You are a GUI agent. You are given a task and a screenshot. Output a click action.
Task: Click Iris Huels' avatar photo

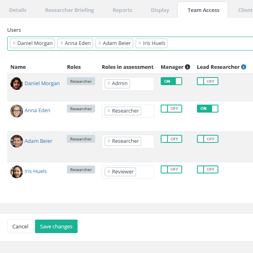[16, 171]
